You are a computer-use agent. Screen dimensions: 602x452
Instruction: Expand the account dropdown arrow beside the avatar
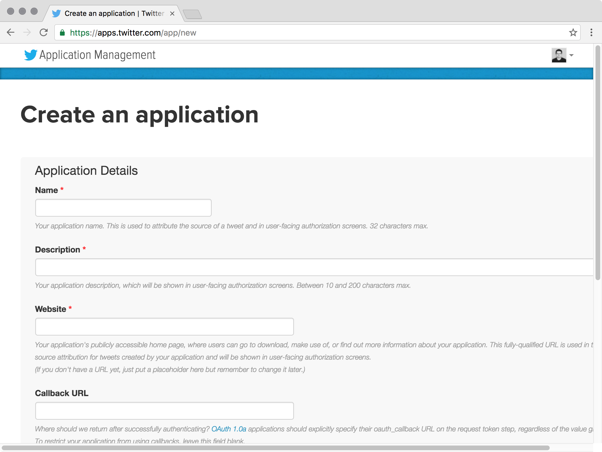coord(571,55)
